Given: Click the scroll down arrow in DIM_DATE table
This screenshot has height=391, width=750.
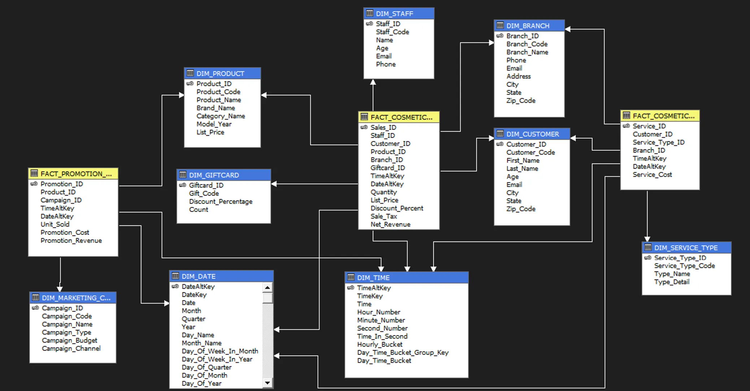Looking at the screenshot, I should pyautogui.click(x=267, y=383).
